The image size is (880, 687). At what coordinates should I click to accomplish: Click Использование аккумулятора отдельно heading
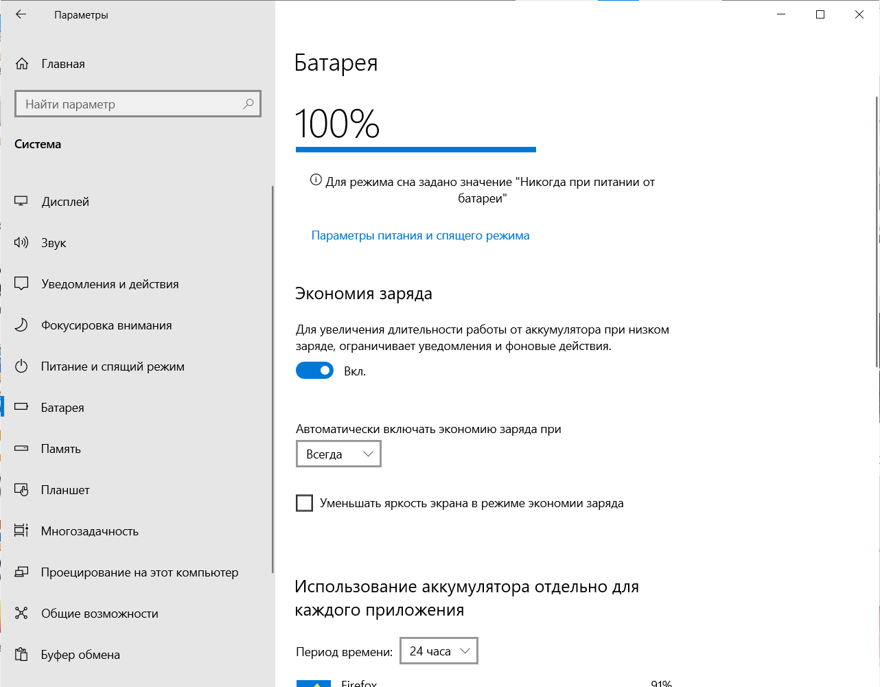click(467, 598)
